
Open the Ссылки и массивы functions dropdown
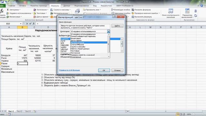61,10
